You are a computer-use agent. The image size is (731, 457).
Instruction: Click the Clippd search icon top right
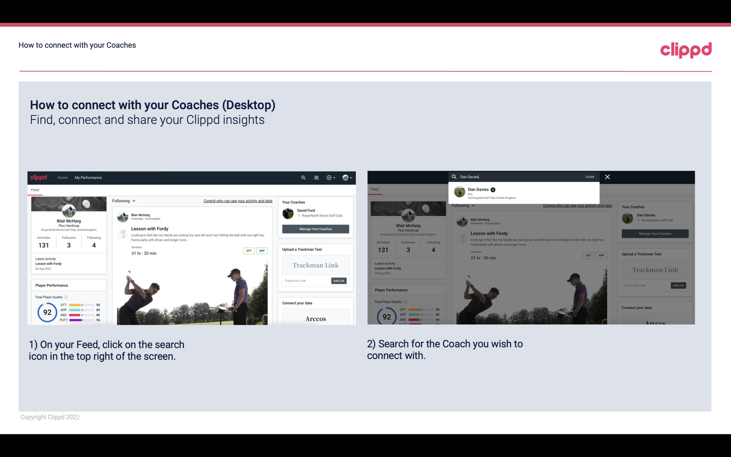pyautogui.click(x=303, y=177)
